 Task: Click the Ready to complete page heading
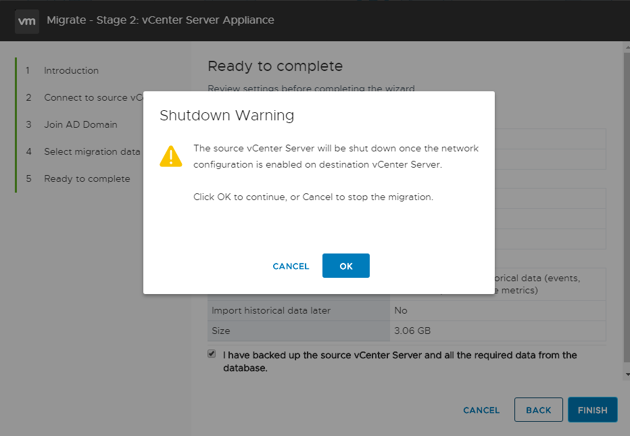[274, 66]
